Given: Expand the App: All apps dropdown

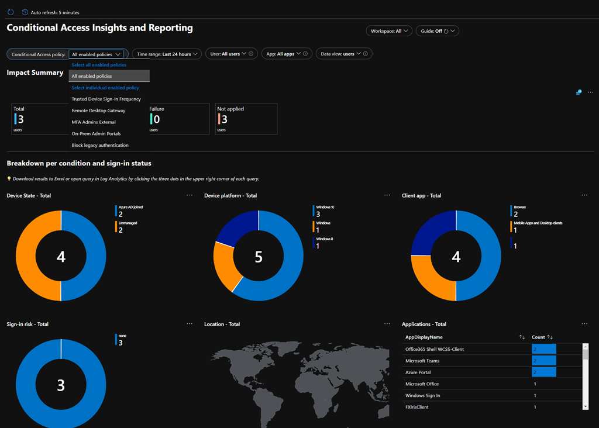Looking at the screenshot, I should click(283, 54).
